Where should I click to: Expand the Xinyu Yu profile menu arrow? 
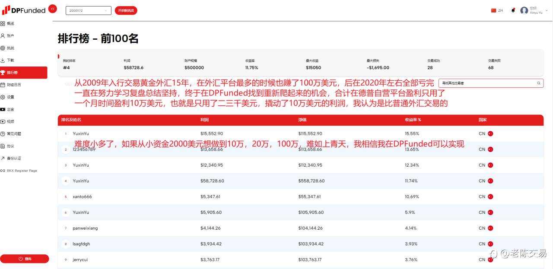point(546,11)
